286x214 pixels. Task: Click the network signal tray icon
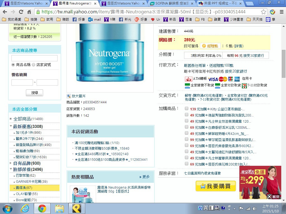pos(248,208)
